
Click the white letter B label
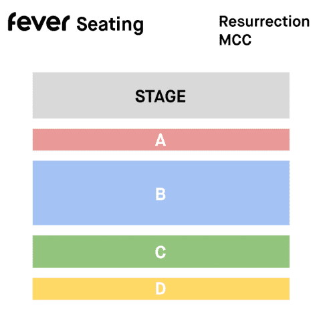click(160, 194)
